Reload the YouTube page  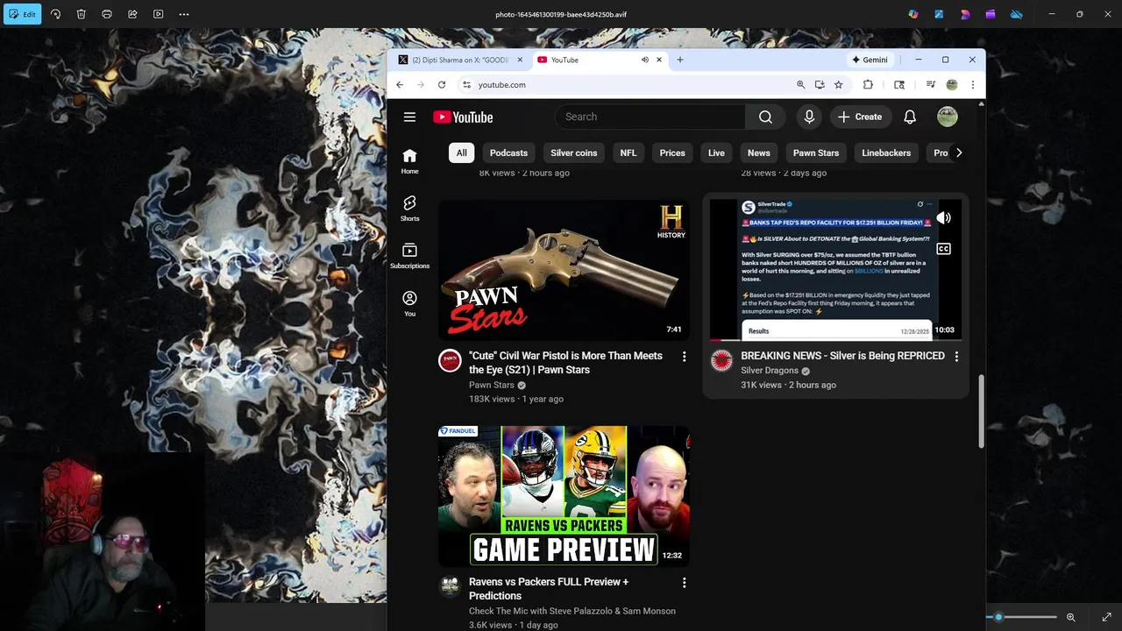[442, 85]
